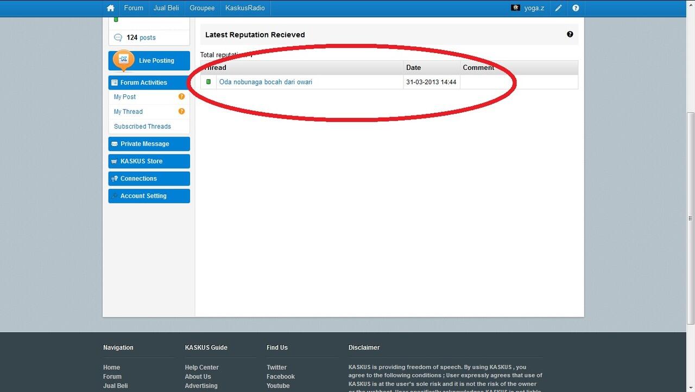Click the orange help icon next to My Thread
The height and width of the screenshot is (392, 695).
point(181,111)
